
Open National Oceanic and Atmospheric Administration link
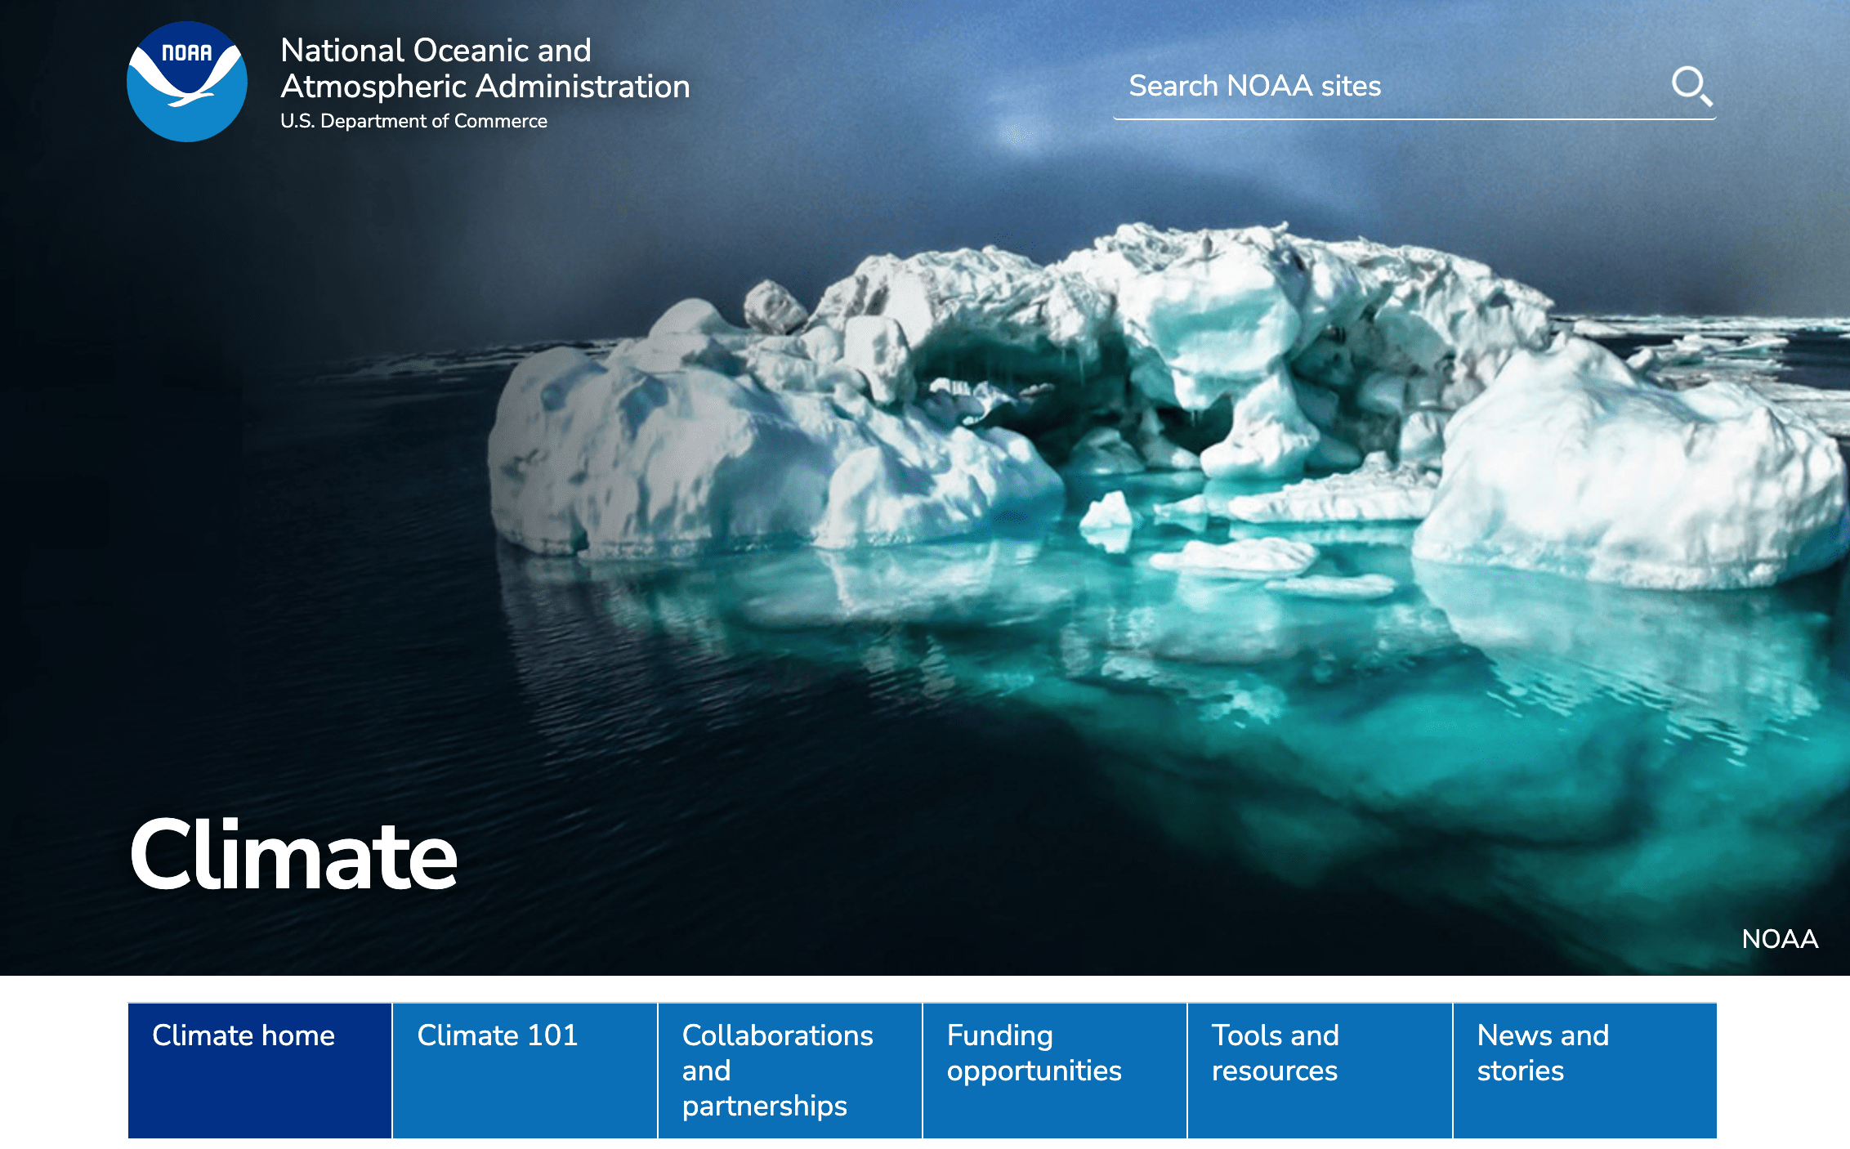[484, 68]
